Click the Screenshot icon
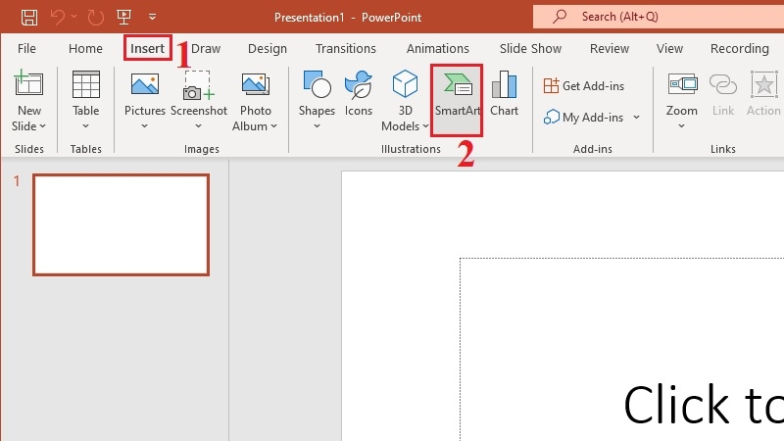This screenshot has height=441, width=784. 199,85
